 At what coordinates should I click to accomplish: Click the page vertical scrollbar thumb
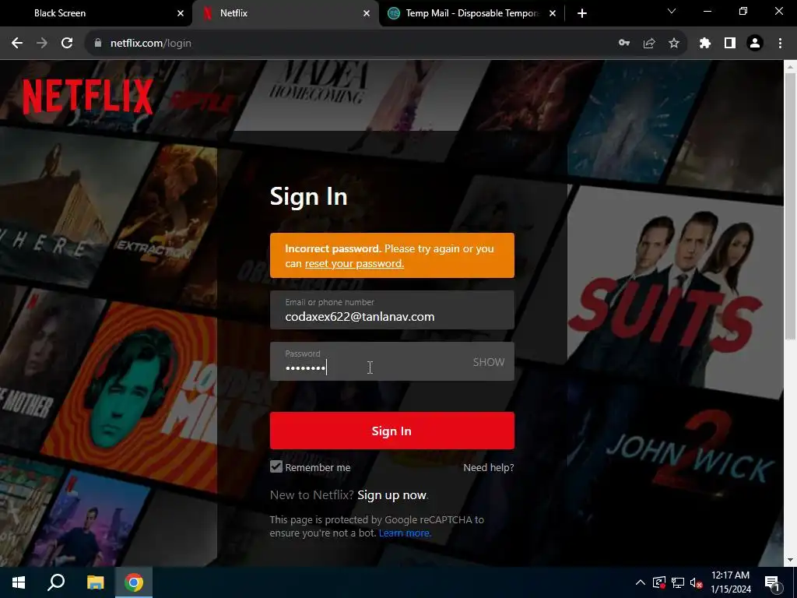790,206
